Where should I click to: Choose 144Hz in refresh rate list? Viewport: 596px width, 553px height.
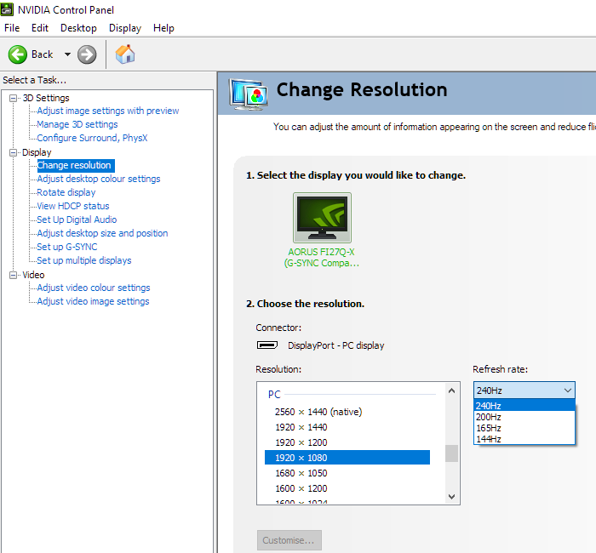tap(524, 439)
